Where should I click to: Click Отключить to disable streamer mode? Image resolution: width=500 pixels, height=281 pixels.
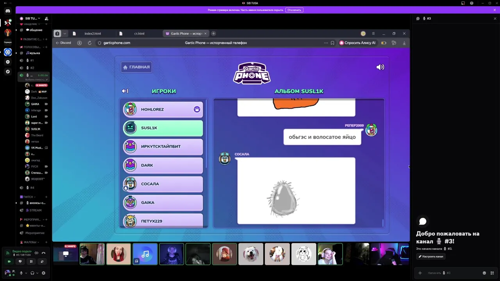coord(294,10)
